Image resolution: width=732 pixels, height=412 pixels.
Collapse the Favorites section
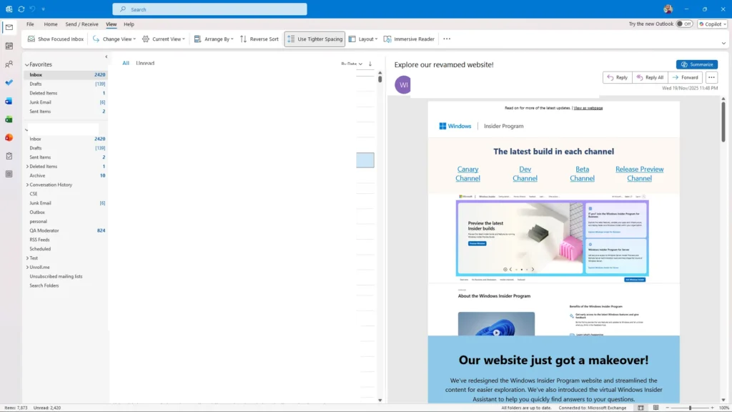[x=27, y=64]
